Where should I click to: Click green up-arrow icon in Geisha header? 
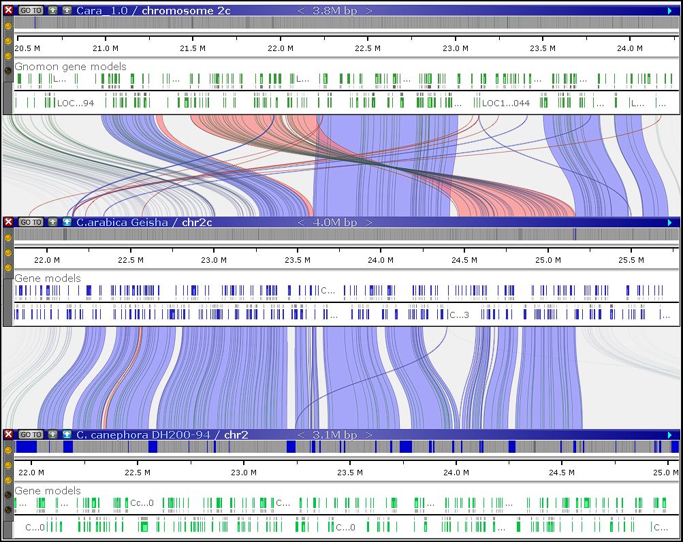(52, 223)
